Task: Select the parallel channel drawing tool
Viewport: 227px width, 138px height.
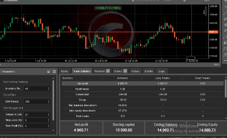Action: pos(225,25)
